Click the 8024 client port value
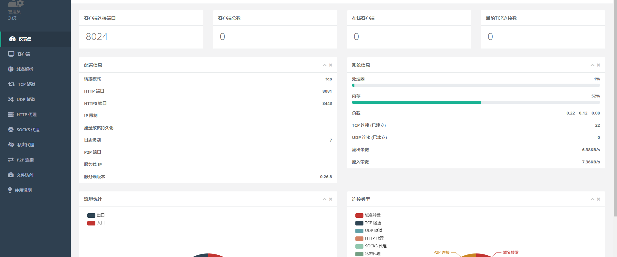This screenshot has width=617, height=257. (x=97, y=37)
